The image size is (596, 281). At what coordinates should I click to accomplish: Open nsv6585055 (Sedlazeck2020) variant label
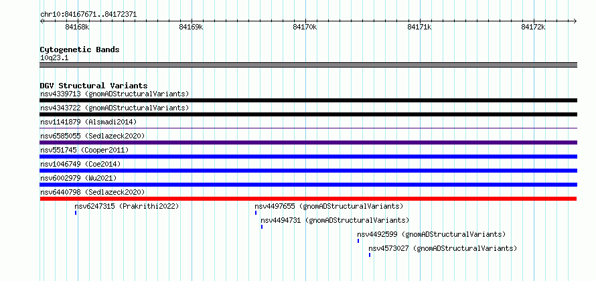click(92, 136)
